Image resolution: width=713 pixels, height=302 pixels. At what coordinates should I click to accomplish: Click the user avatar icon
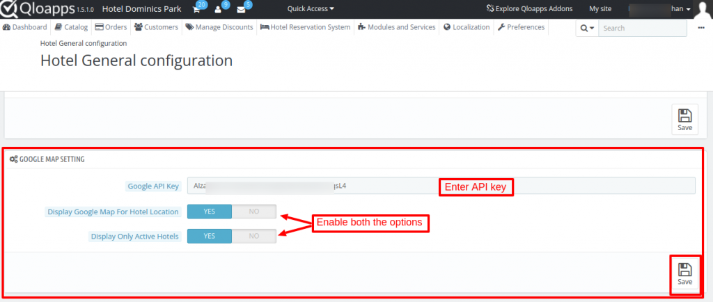tap(703, 9)
